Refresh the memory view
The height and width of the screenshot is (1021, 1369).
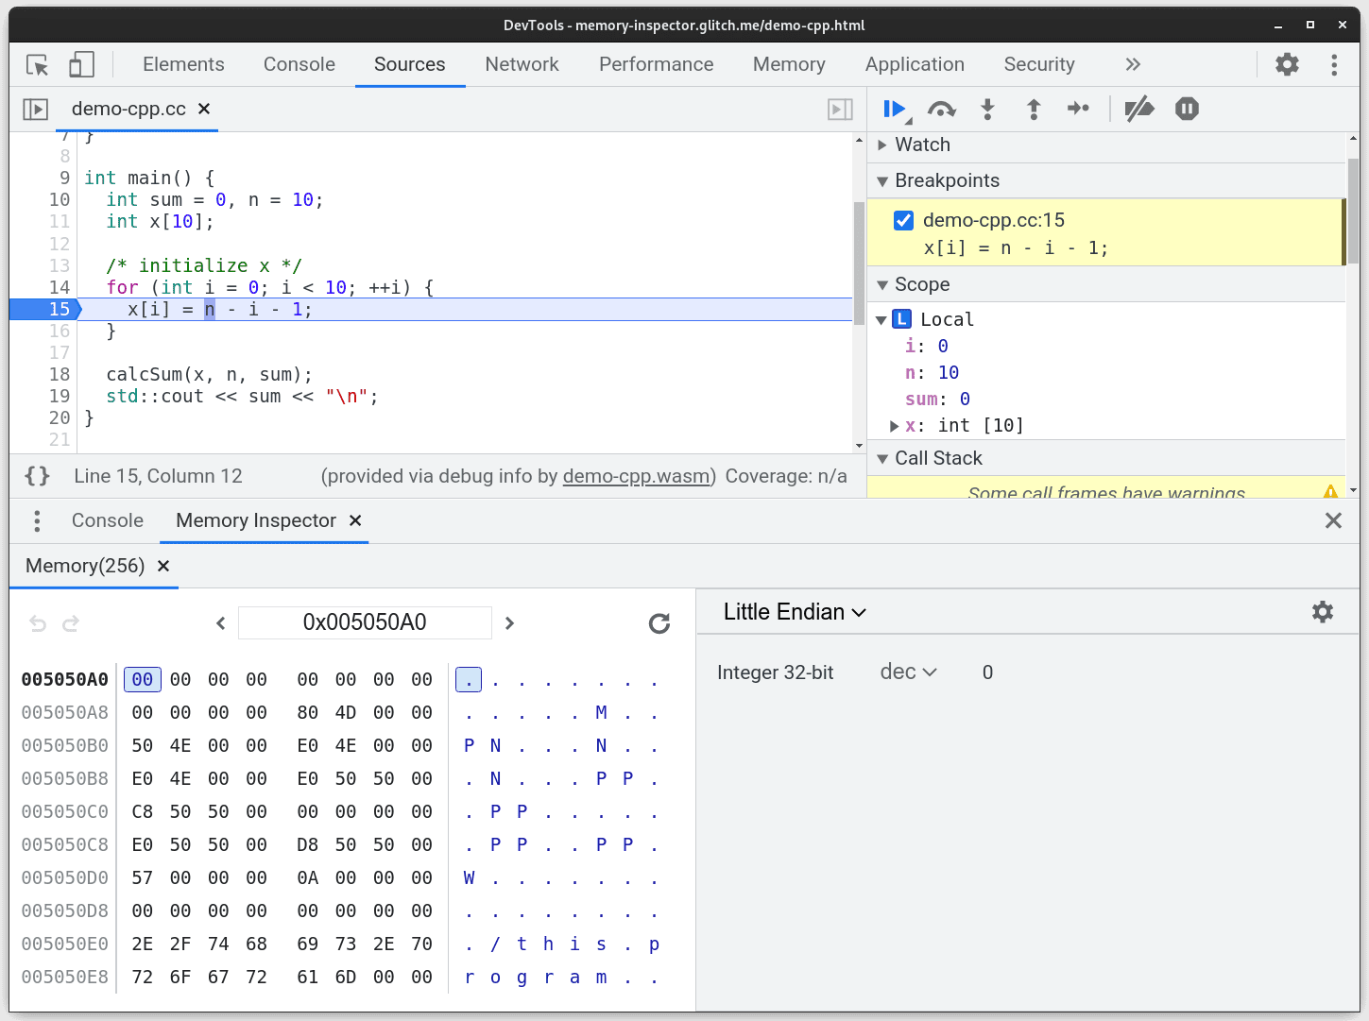[659, 623]
